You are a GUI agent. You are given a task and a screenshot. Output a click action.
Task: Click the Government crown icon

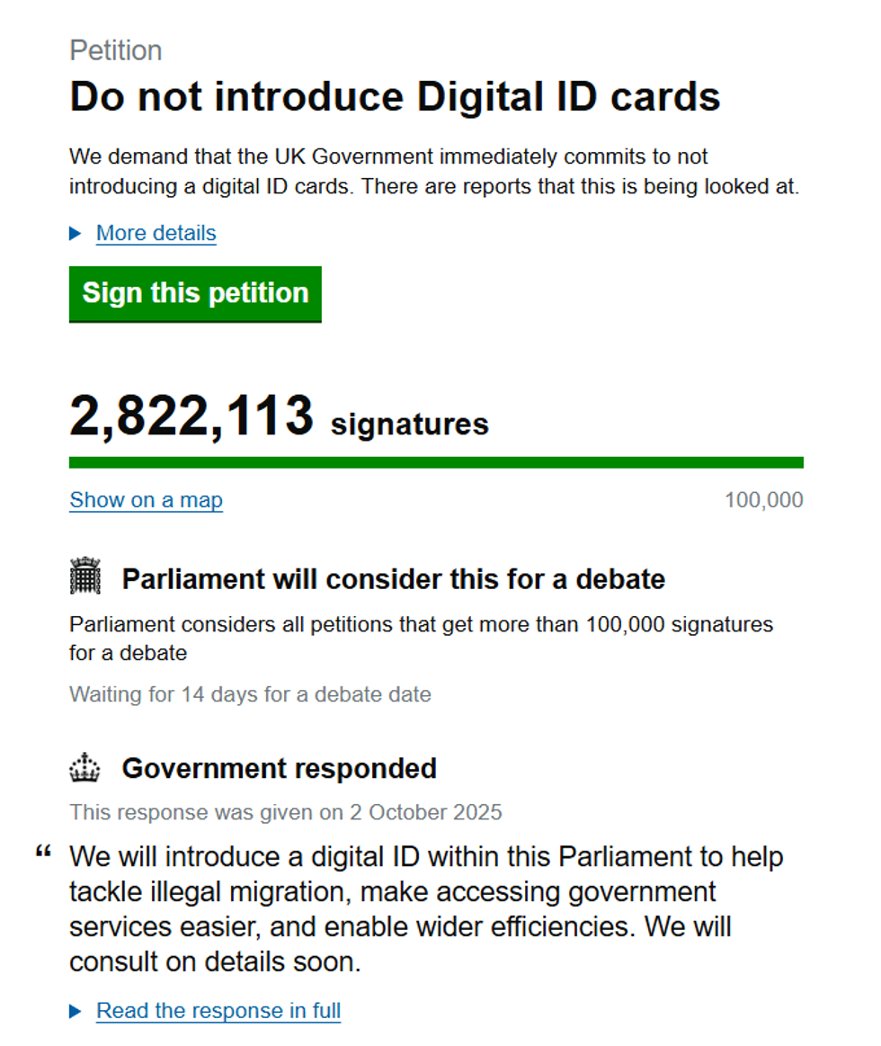tap(85, 769)
